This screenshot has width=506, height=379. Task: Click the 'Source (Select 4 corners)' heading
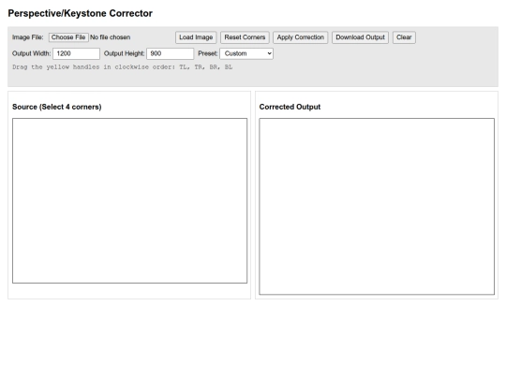click(x=57, y=107)
